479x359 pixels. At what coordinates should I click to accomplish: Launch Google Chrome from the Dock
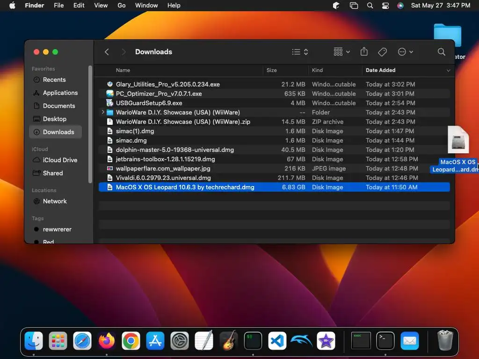pyautogui.click(x=131, y=341)
